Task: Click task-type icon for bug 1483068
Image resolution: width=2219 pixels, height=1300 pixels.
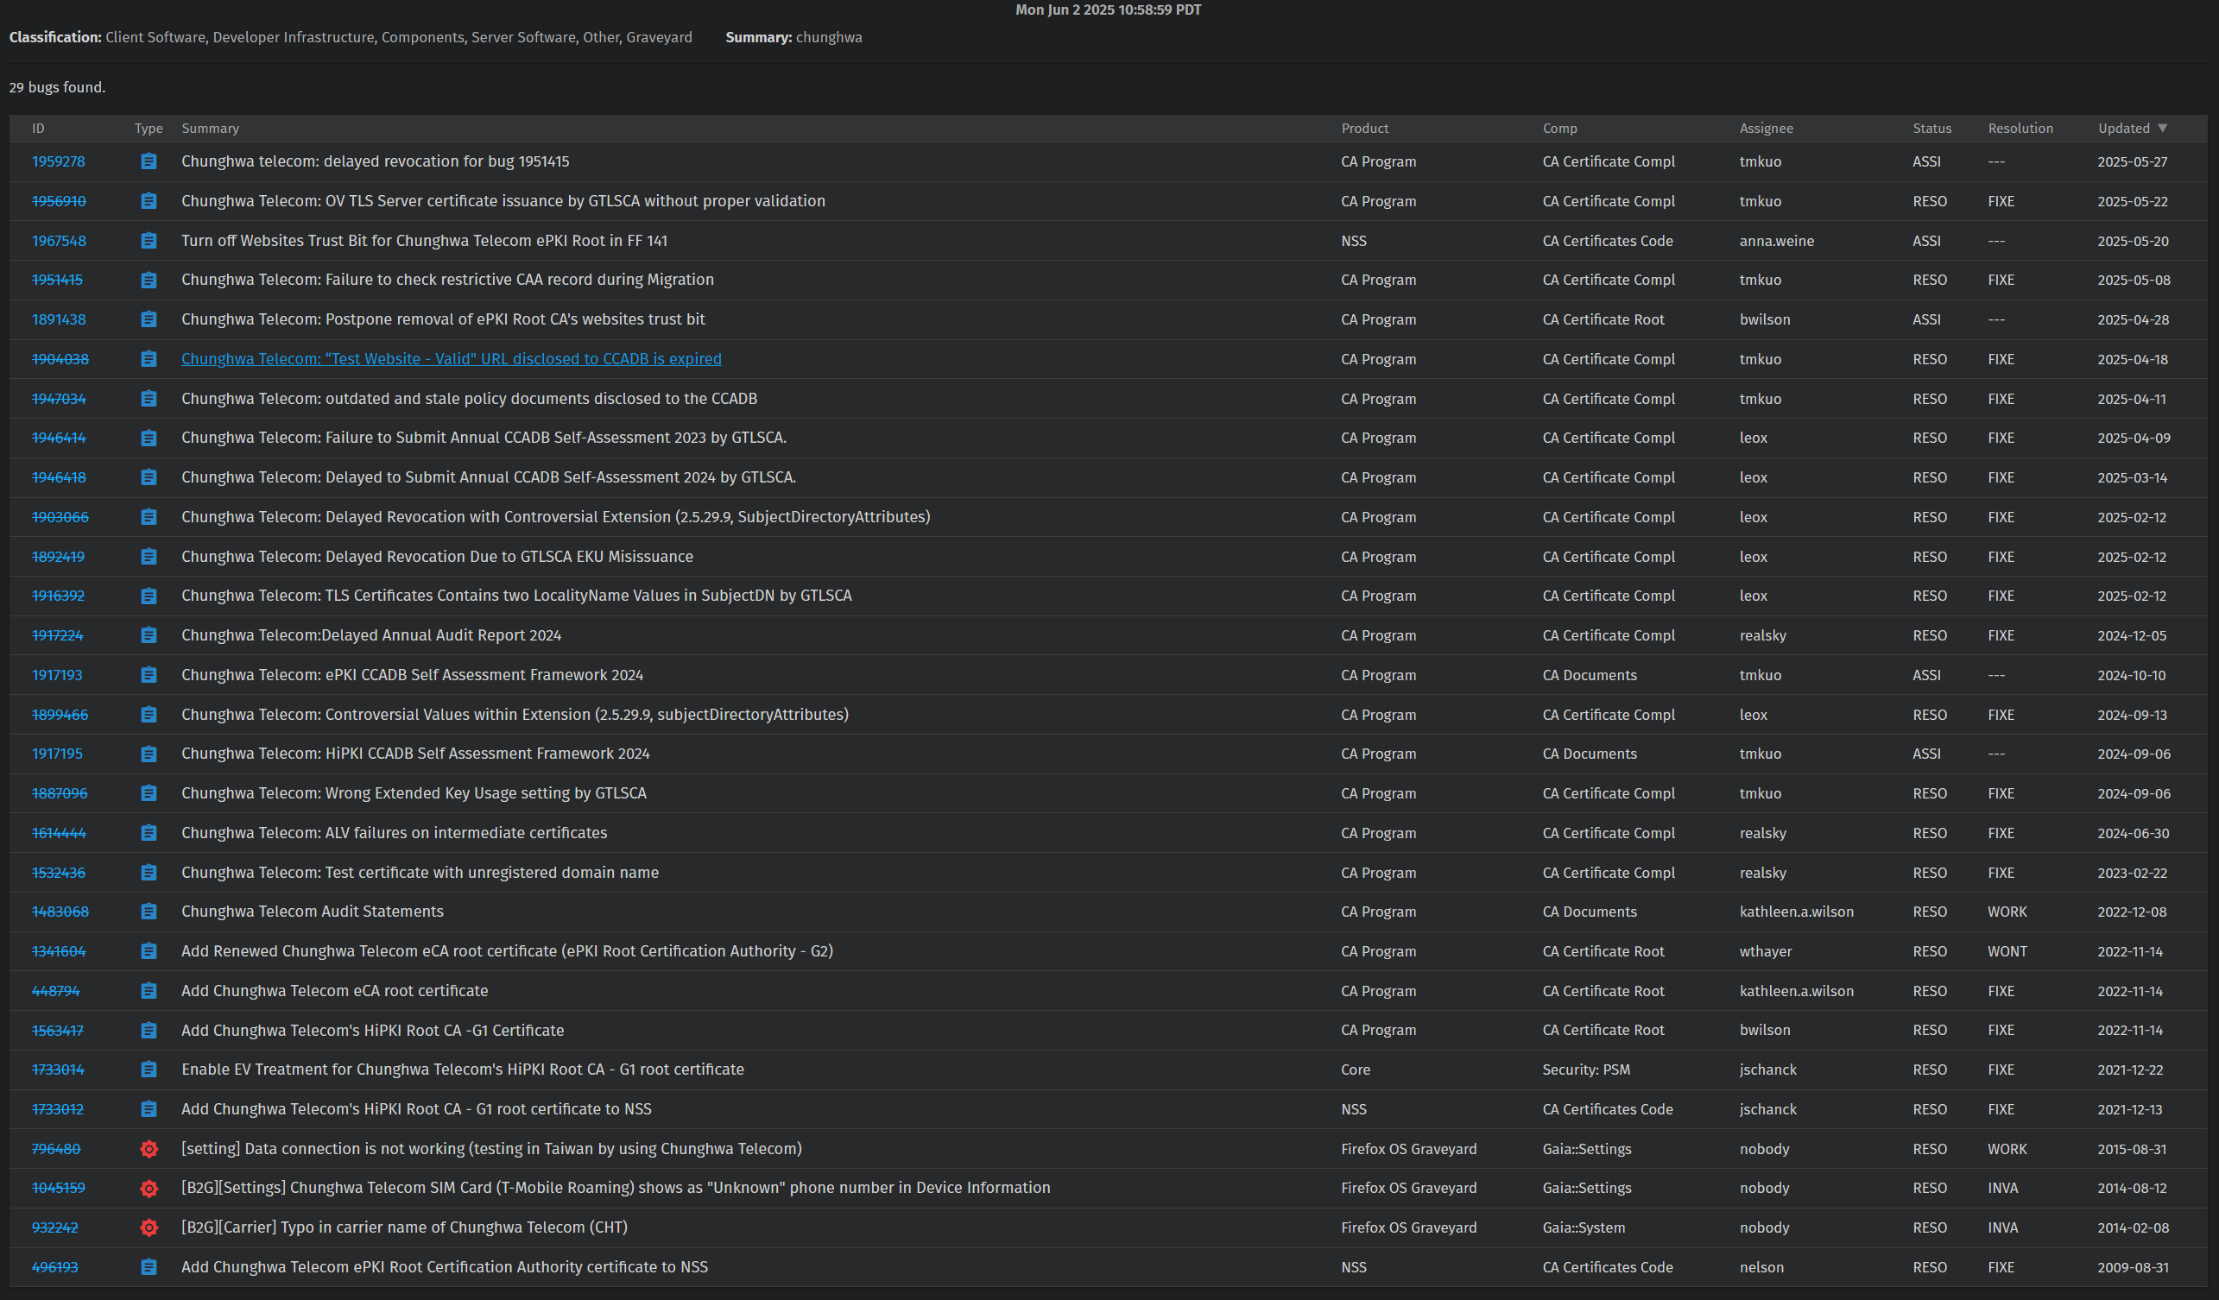Action: click(x=149, y=912)
